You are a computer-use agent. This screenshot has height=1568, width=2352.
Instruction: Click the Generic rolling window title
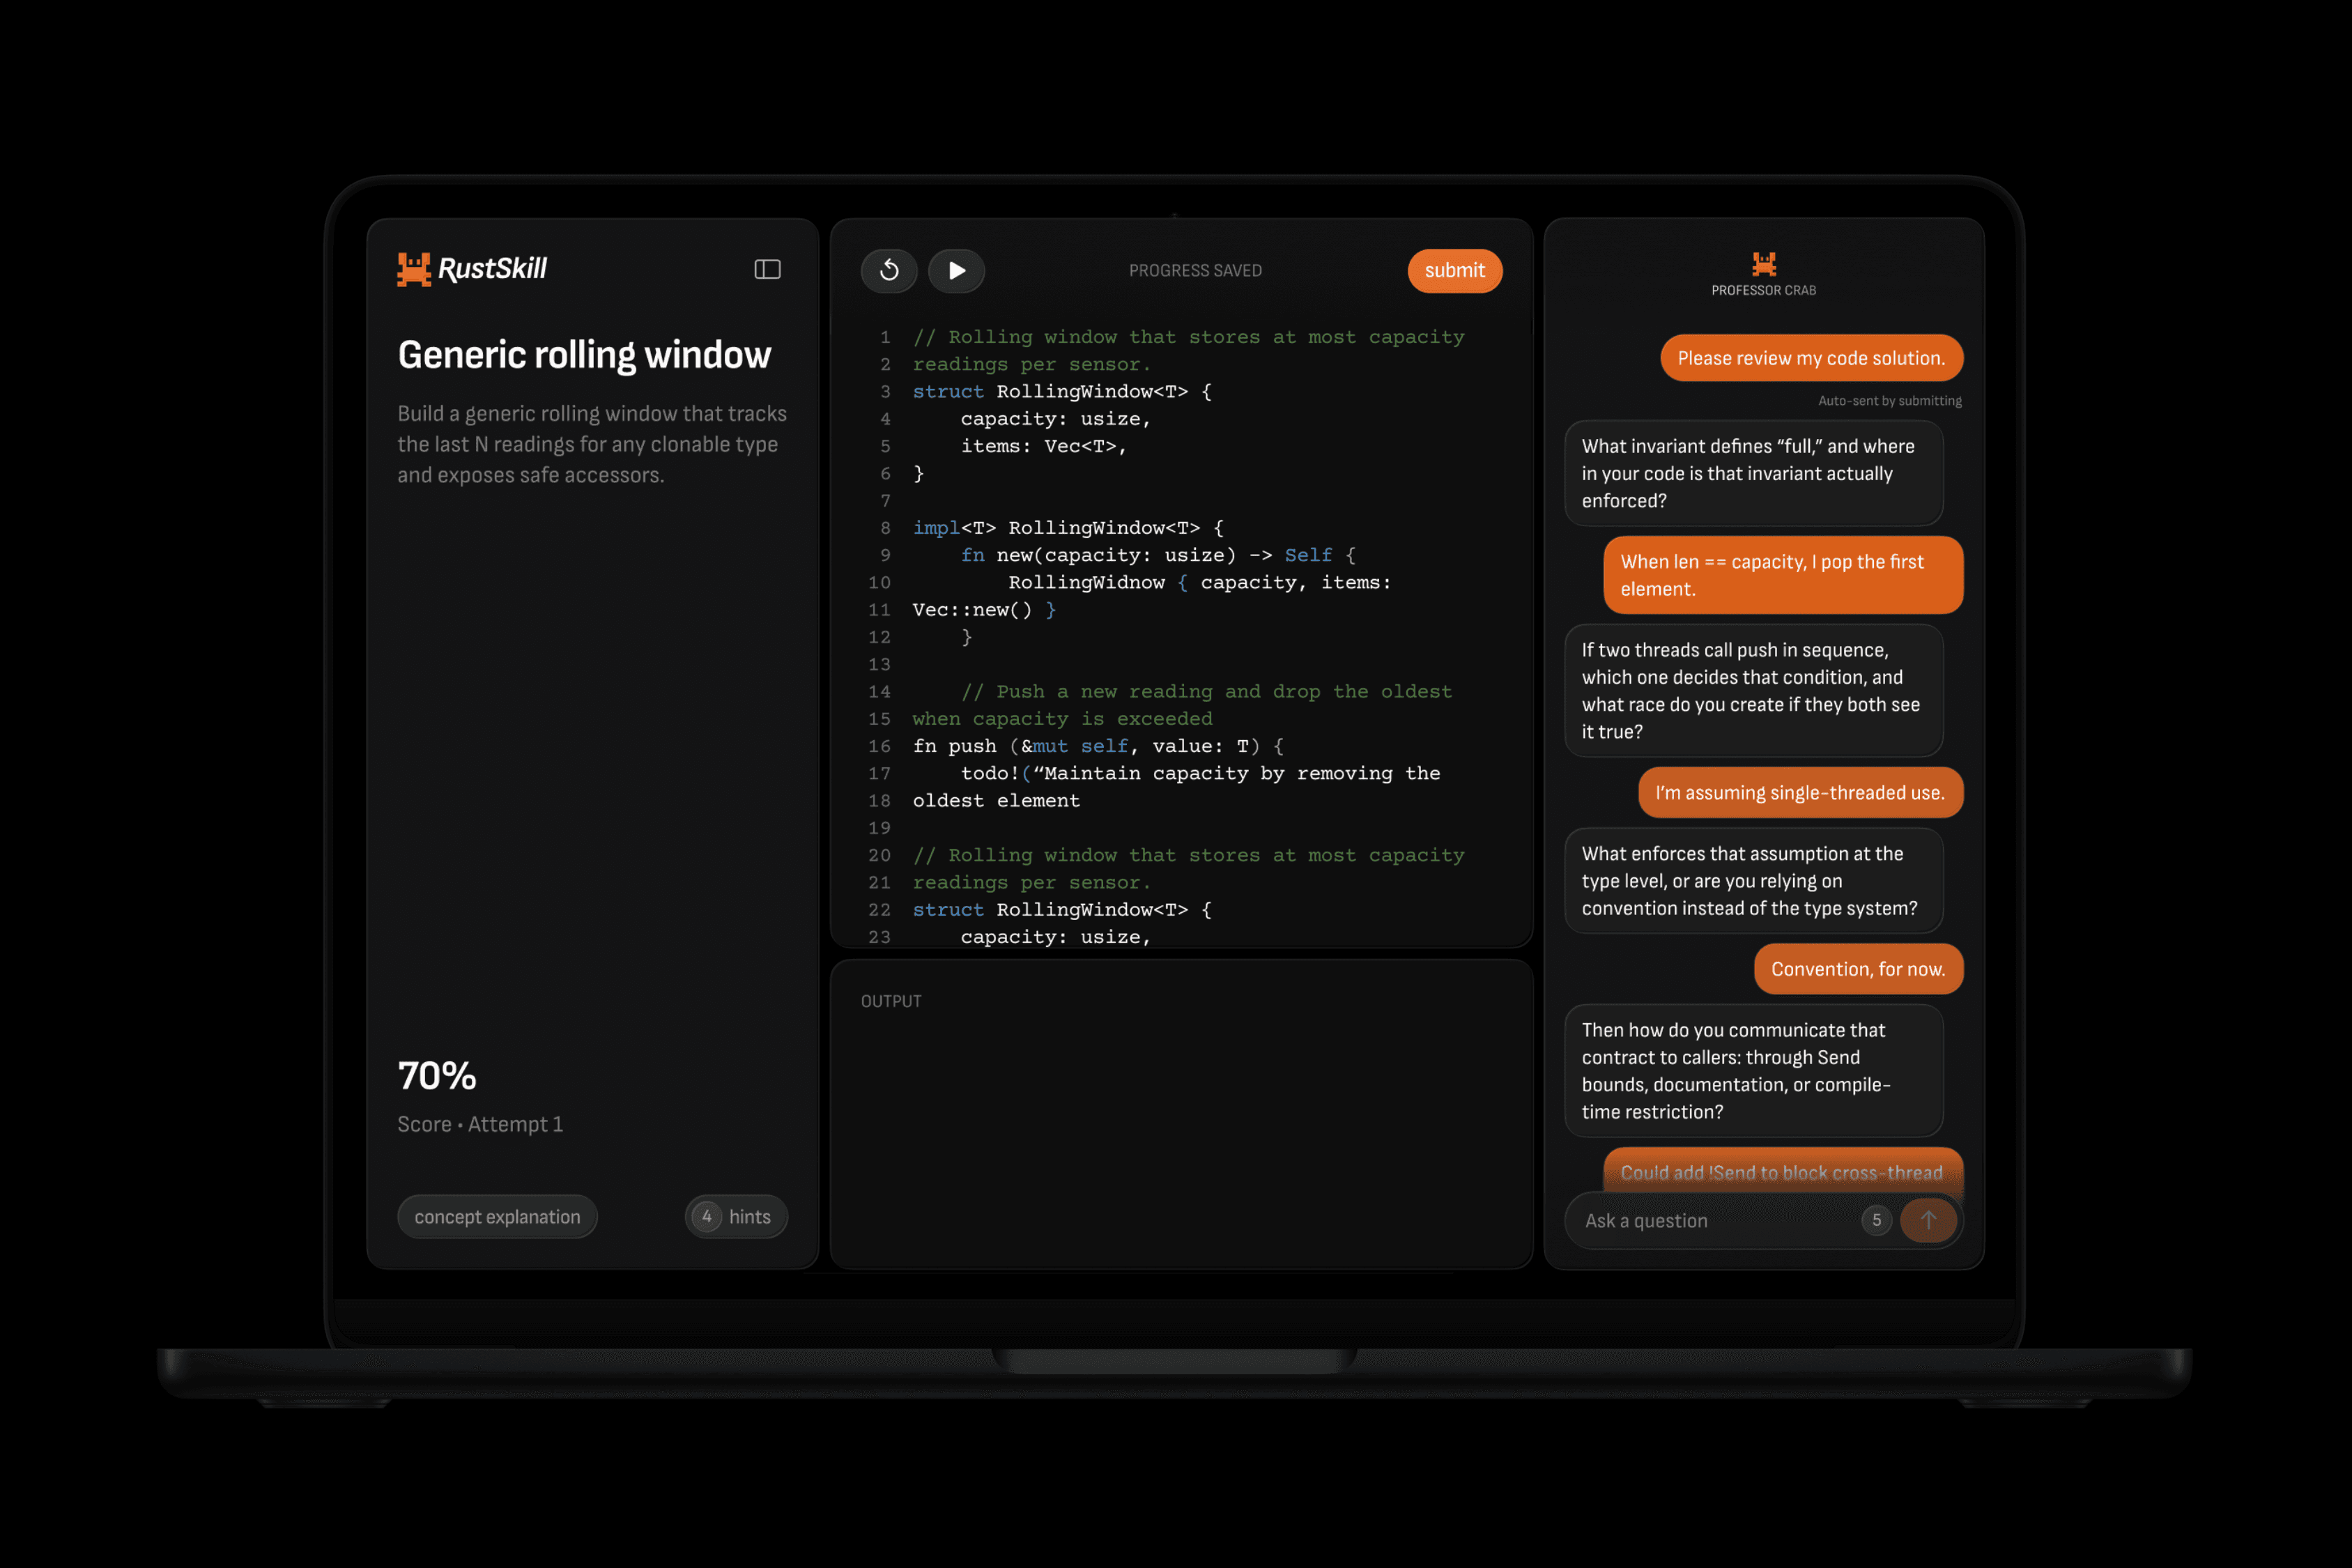[584, 355]
